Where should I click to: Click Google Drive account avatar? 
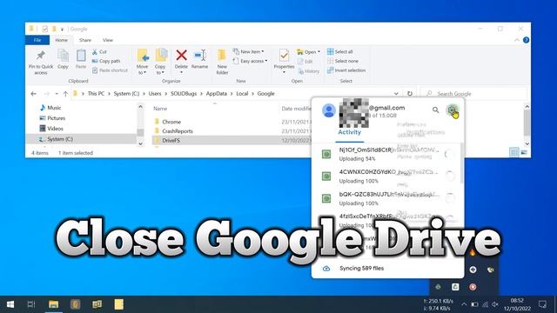(329, 110)
